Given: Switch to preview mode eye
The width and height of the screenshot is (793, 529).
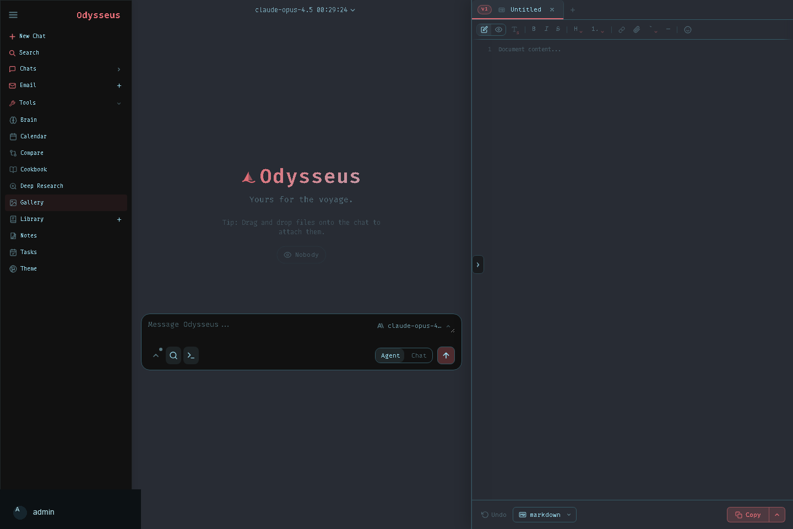Looking at the screenshot, I should click(x=498, y=30).
